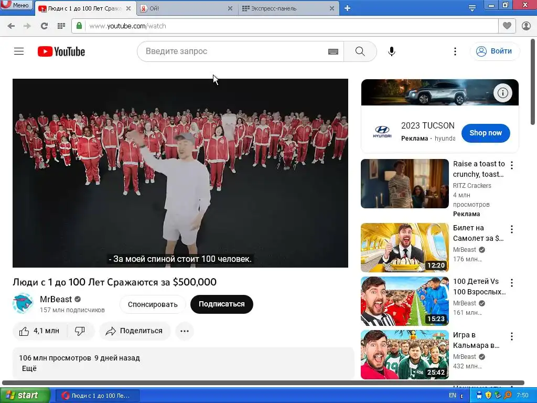Open the ad info icon on Hyundai banner
Viewport: 537px width, 403px height.
(503, 93)
